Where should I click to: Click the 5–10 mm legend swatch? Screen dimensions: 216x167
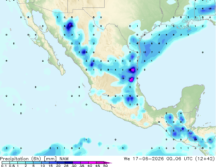[x=37, y=163]
